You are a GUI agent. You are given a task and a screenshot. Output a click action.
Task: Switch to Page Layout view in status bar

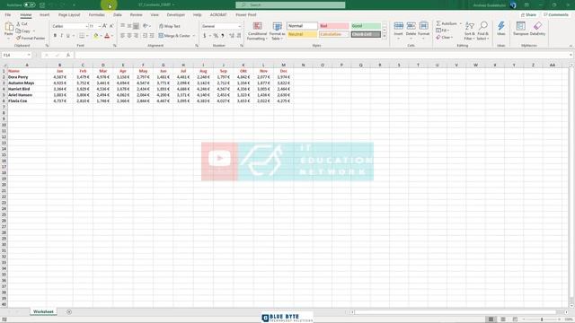(x=503, y=319)
